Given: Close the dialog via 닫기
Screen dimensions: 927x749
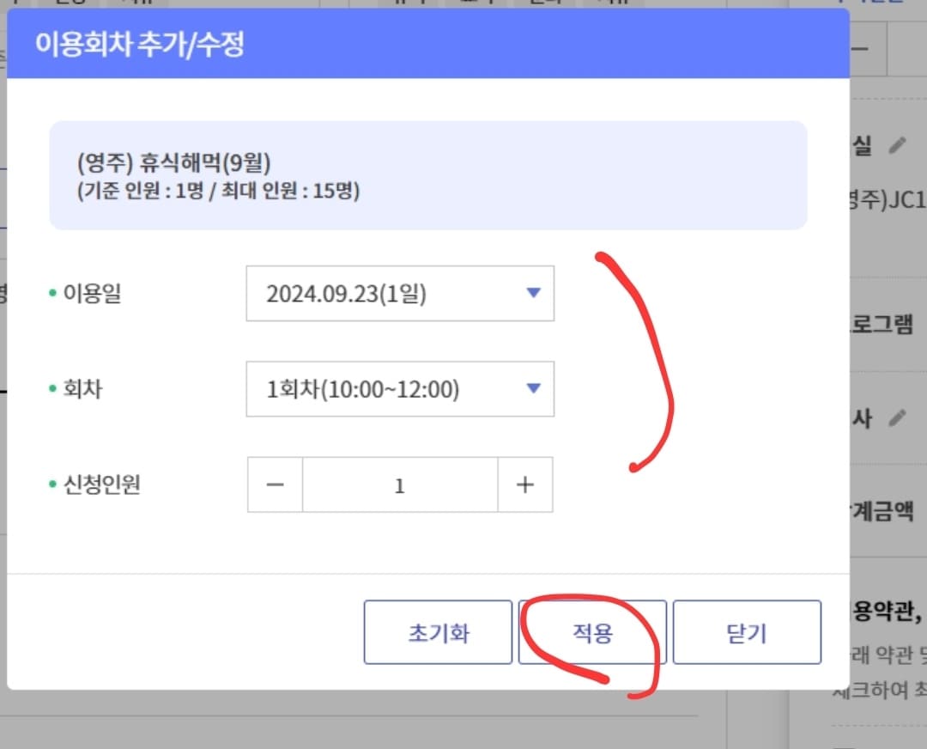Looking at the screenshot, I should 746,631.
